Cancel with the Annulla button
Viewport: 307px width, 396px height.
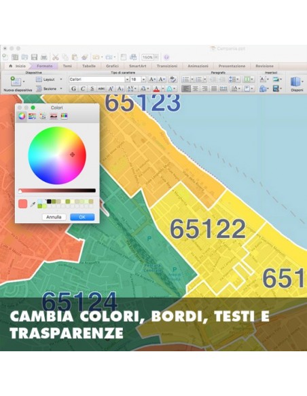(x=54, y=217)
